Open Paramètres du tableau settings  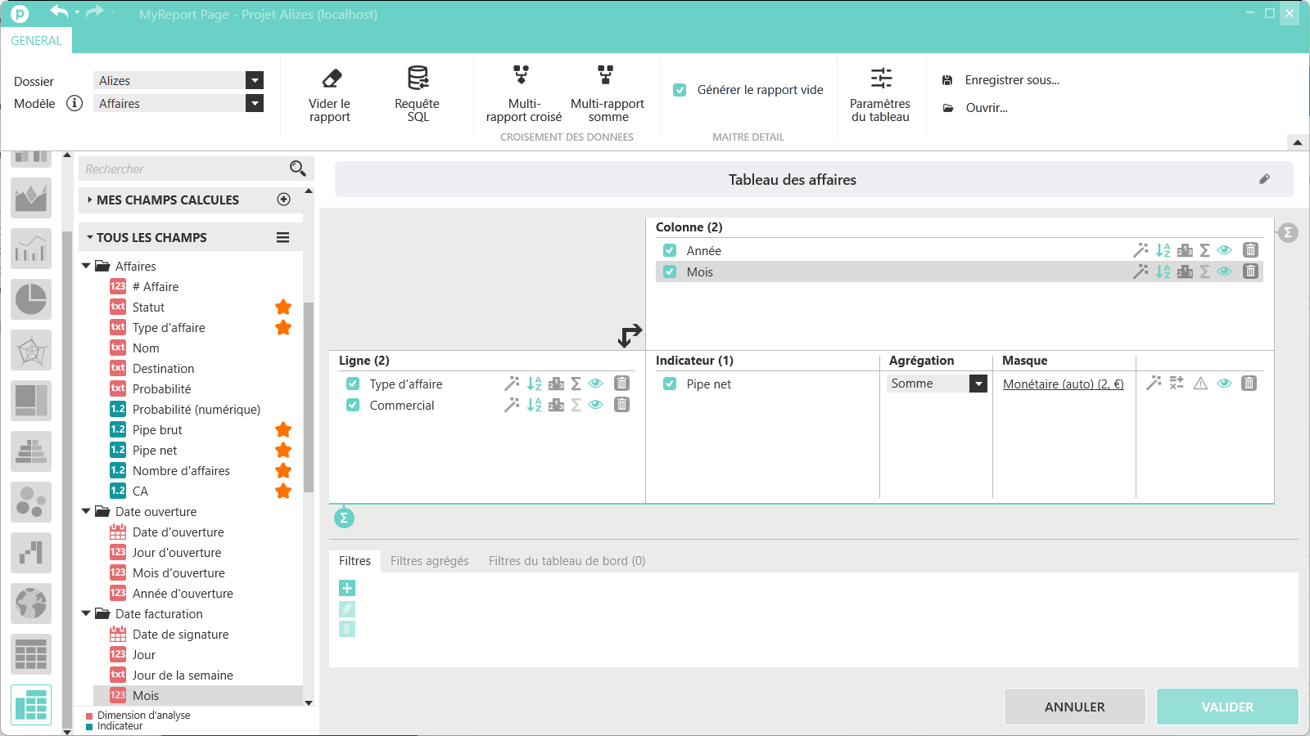point(880,79)
